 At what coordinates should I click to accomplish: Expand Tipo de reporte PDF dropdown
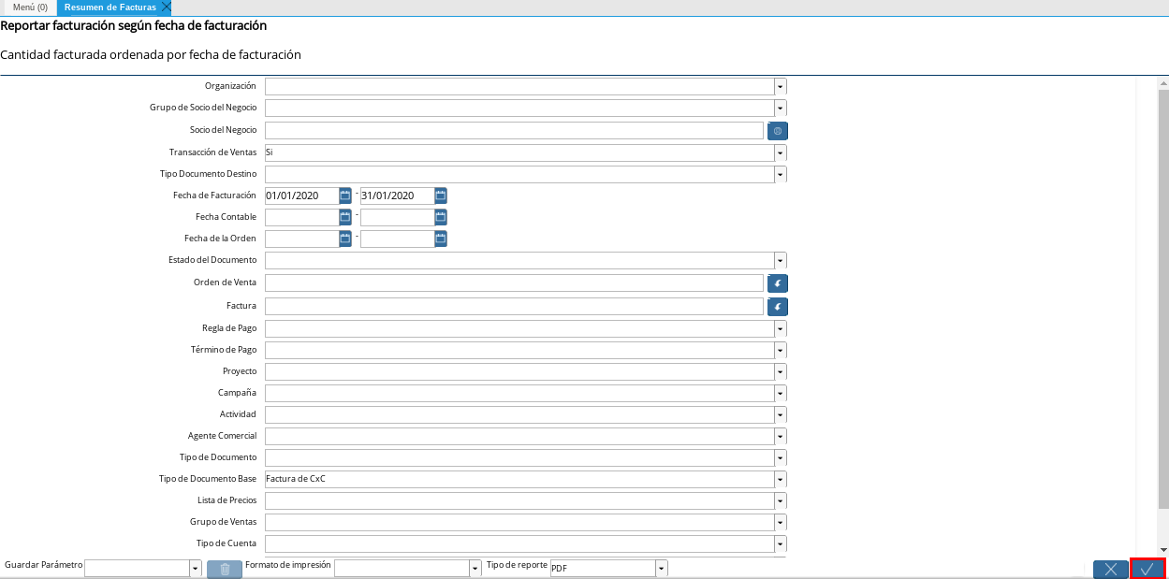point(662,568)
